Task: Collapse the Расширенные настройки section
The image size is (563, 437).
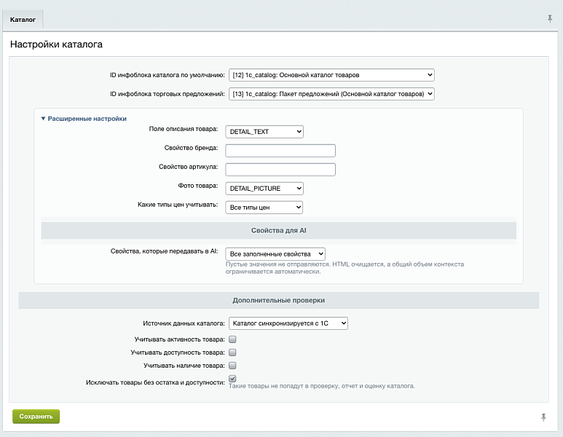Action: click(84, 119)
